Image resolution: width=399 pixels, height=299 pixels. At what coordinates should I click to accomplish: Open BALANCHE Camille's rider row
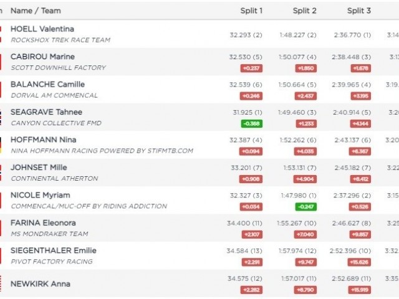[47, 84]
